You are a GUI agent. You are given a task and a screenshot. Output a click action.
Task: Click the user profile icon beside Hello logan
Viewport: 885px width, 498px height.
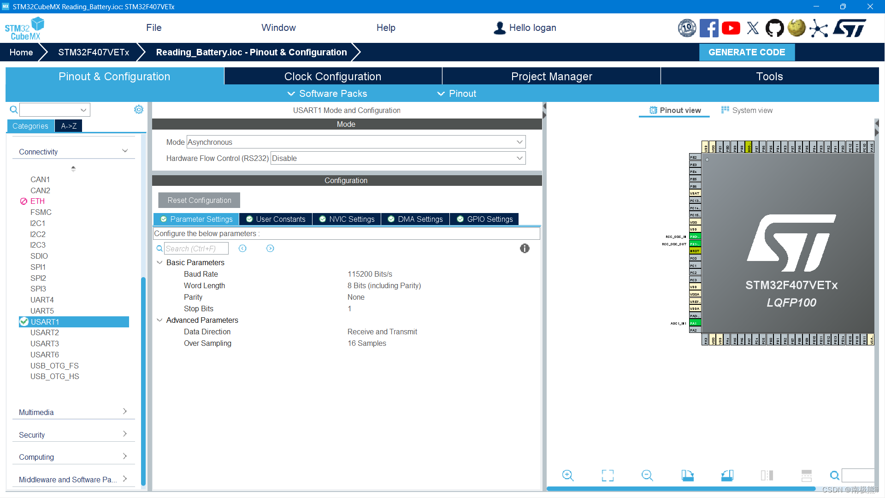tap(500, 28)
